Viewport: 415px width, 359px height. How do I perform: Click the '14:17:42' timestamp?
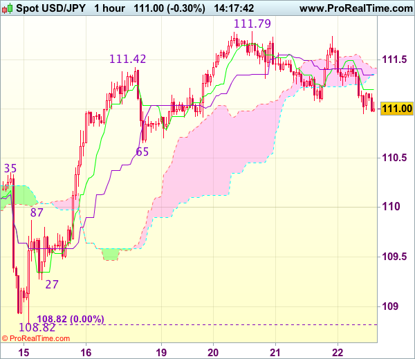pos(234,8)
